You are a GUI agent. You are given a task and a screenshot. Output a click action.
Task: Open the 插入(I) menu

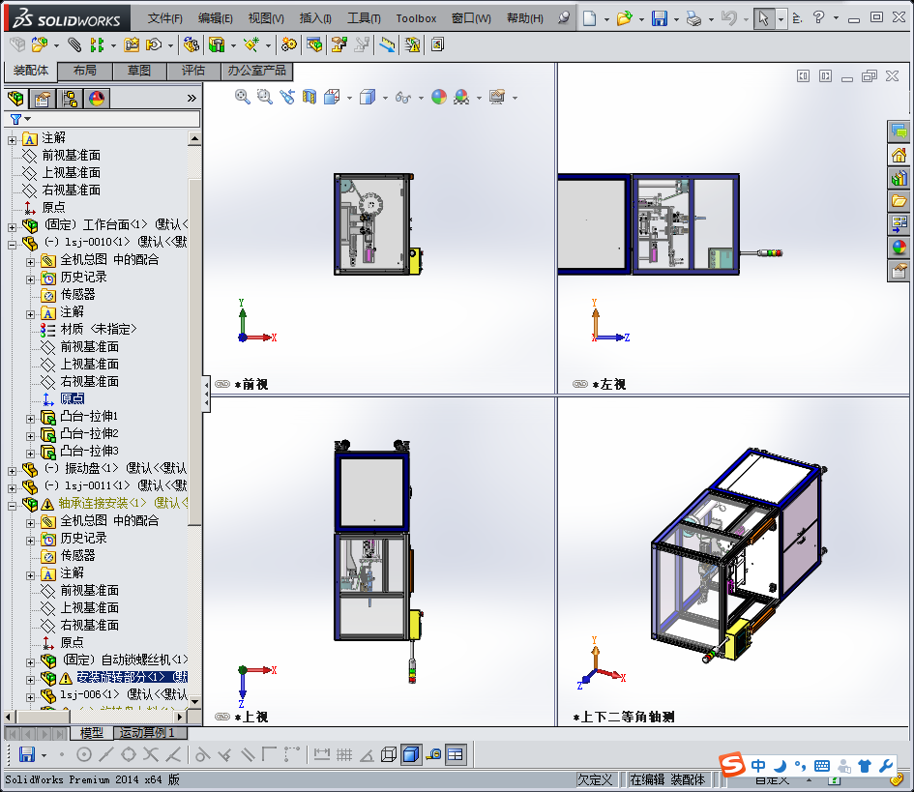point(315,18)
